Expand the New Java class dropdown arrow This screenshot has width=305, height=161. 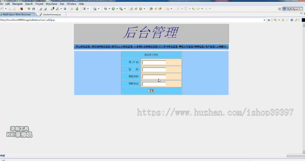144,9
